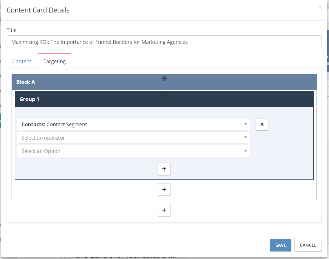Remove the Contact Segment condition with X

click(x=262, y=124)
